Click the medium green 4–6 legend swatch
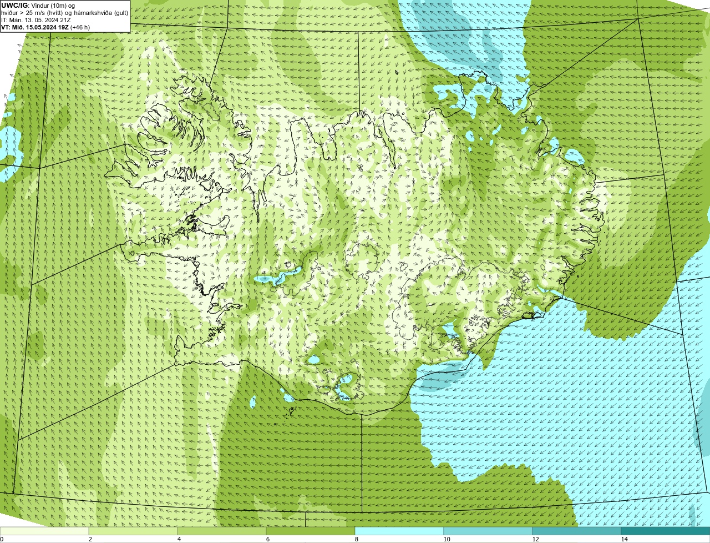The image size is (710, 543). pos(222,531)
